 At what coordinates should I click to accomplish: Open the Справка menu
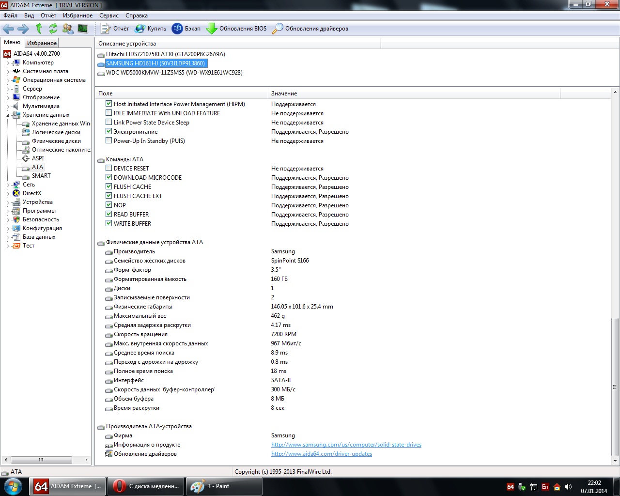[x=137, y=15]
